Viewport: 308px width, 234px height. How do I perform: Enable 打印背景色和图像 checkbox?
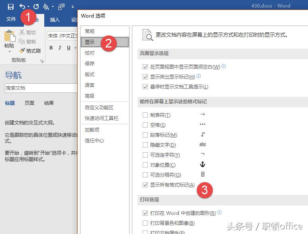[x=145, y=223]
